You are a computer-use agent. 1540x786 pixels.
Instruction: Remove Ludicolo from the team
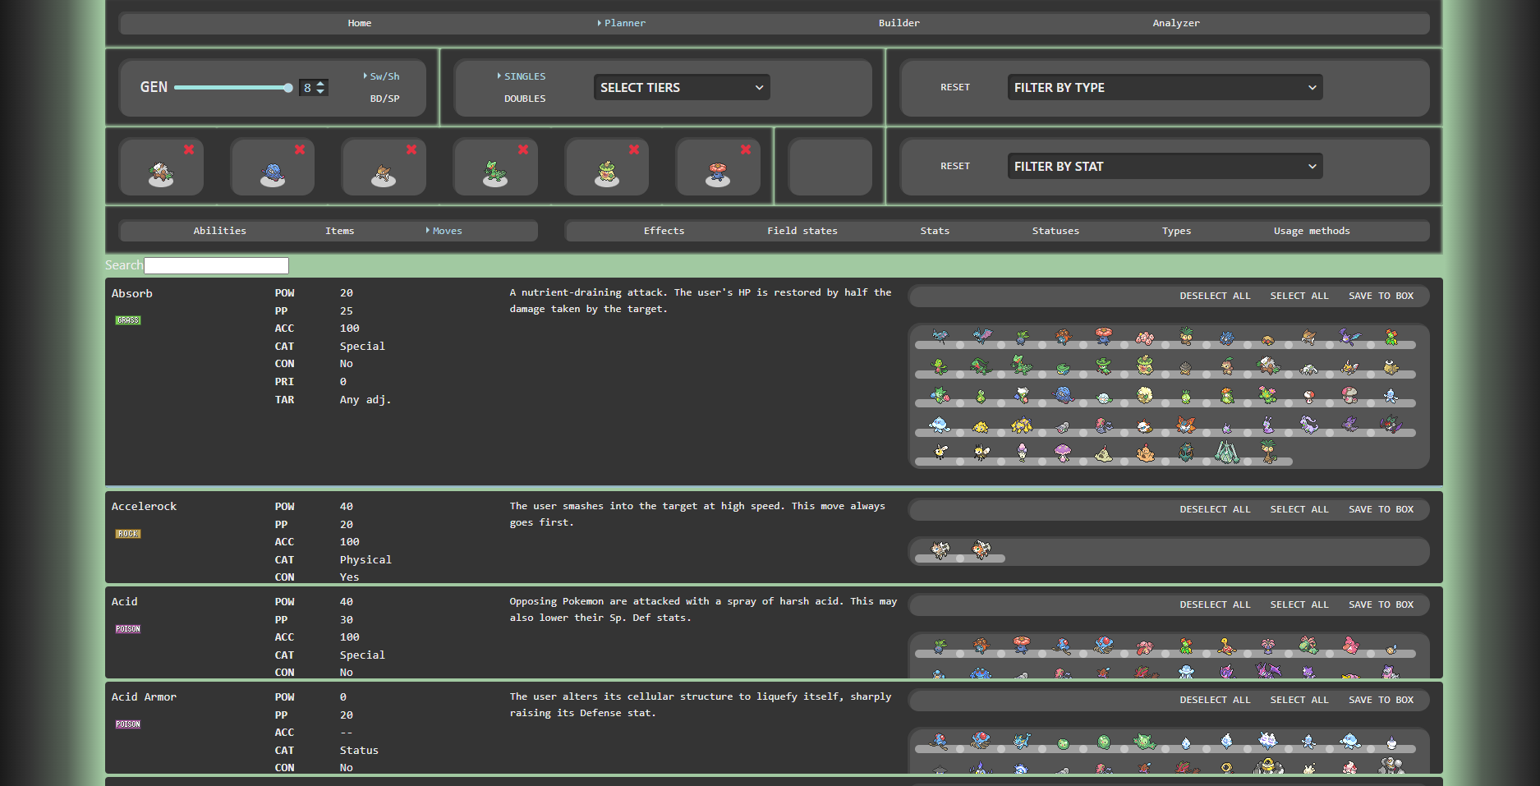(x=634, y=149)
